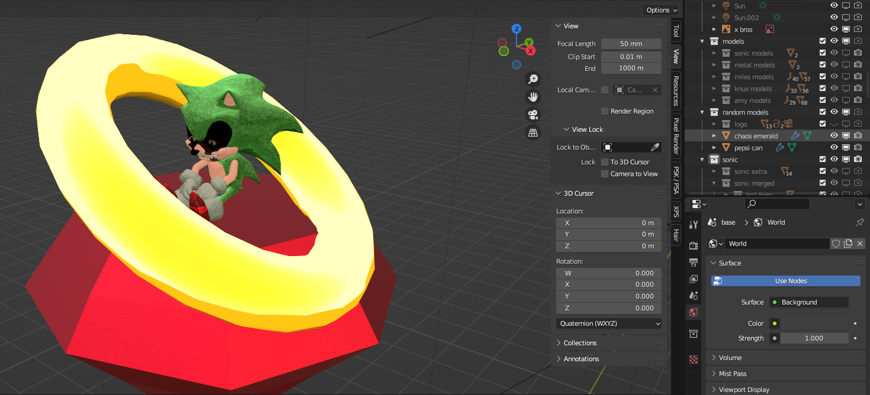
Task: Enable Lock To 3D Cursor checkbox
Action: pos(605,162)
